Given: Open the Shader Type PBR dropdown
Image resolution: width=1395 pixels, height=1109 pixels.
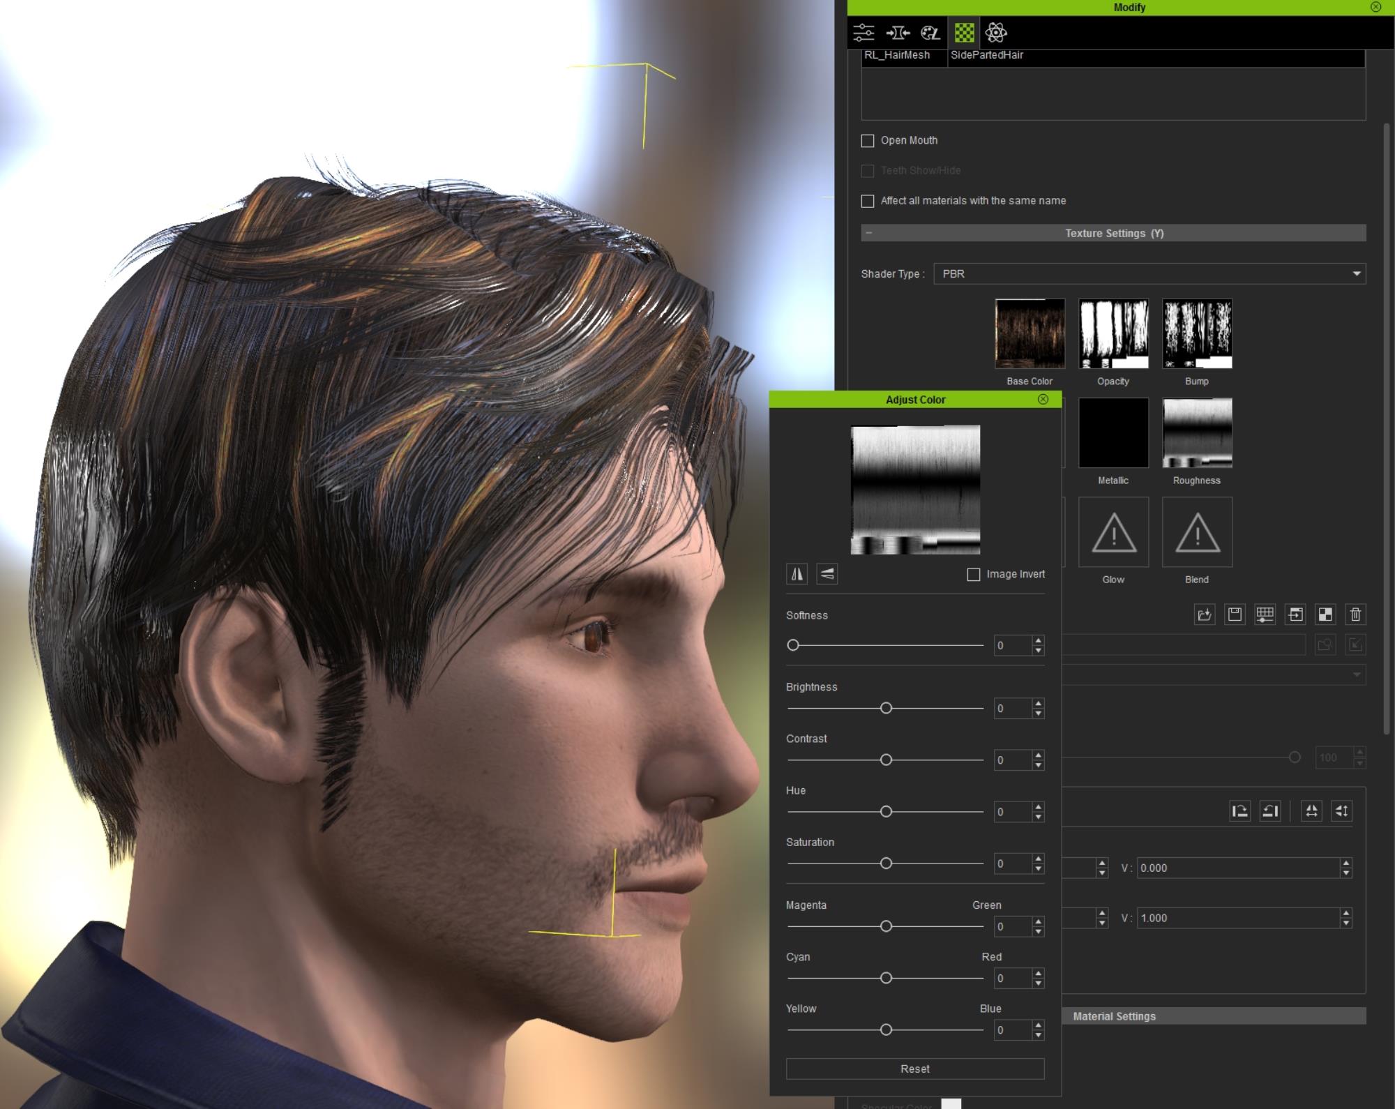Looking at the screenshot, I should coord(1149,273).
